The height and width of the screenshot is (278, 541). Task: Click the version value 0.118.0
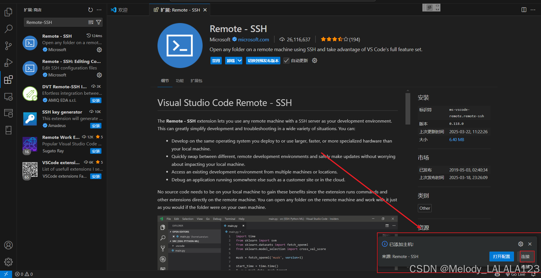(x=456, y=124)
